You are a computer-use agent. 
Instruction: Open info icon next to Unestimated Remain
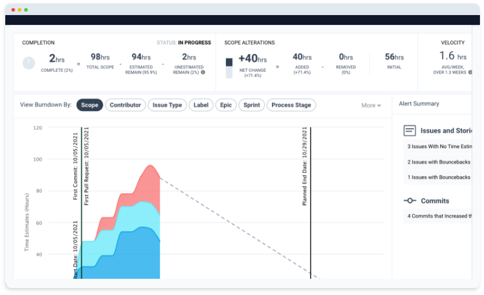[203, 72]
